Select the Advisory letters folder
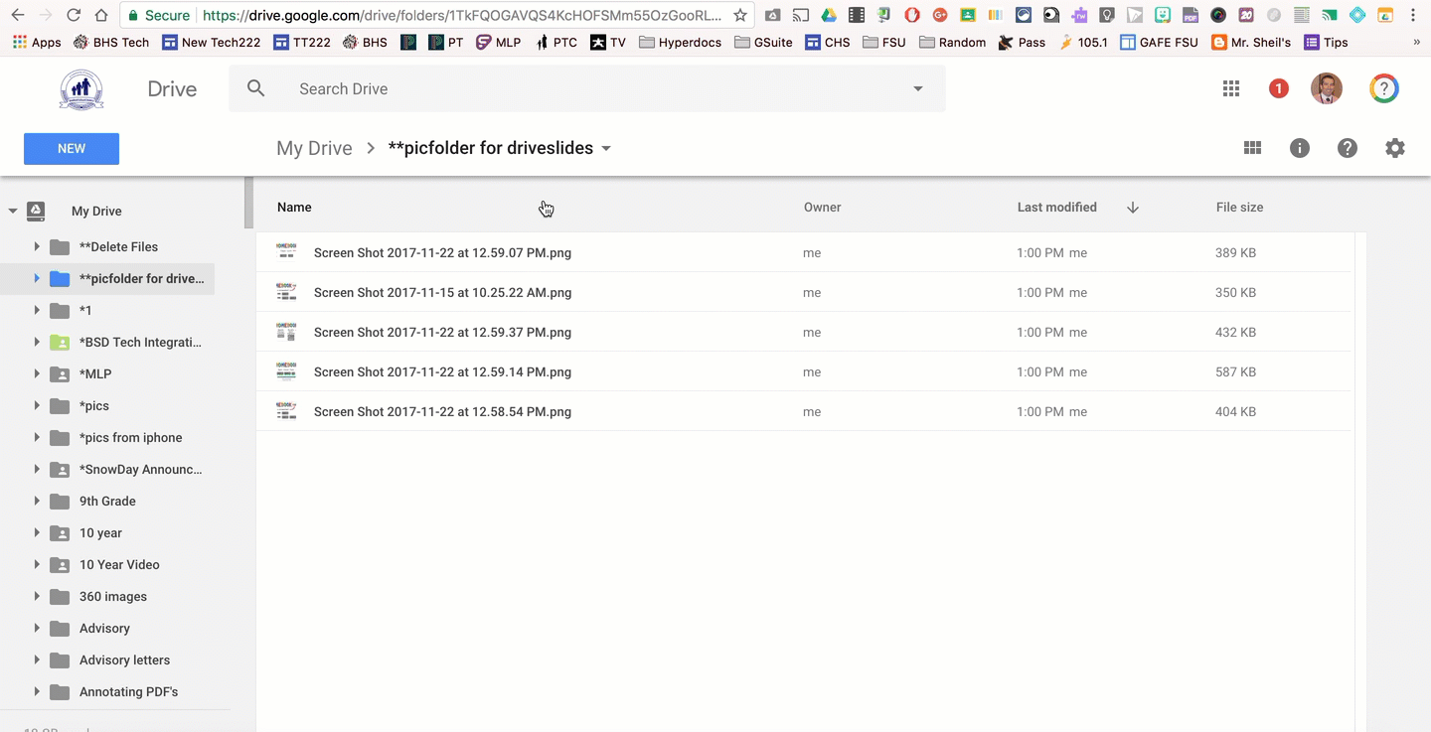This screenshot has width=1431, height=732. 124,659
